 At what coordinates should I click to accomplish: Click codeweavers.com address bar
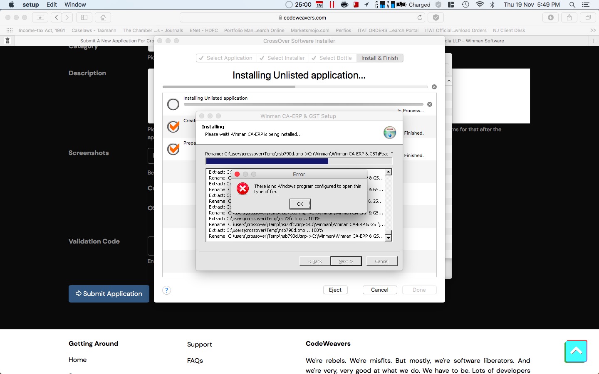[x=302, y=17]
